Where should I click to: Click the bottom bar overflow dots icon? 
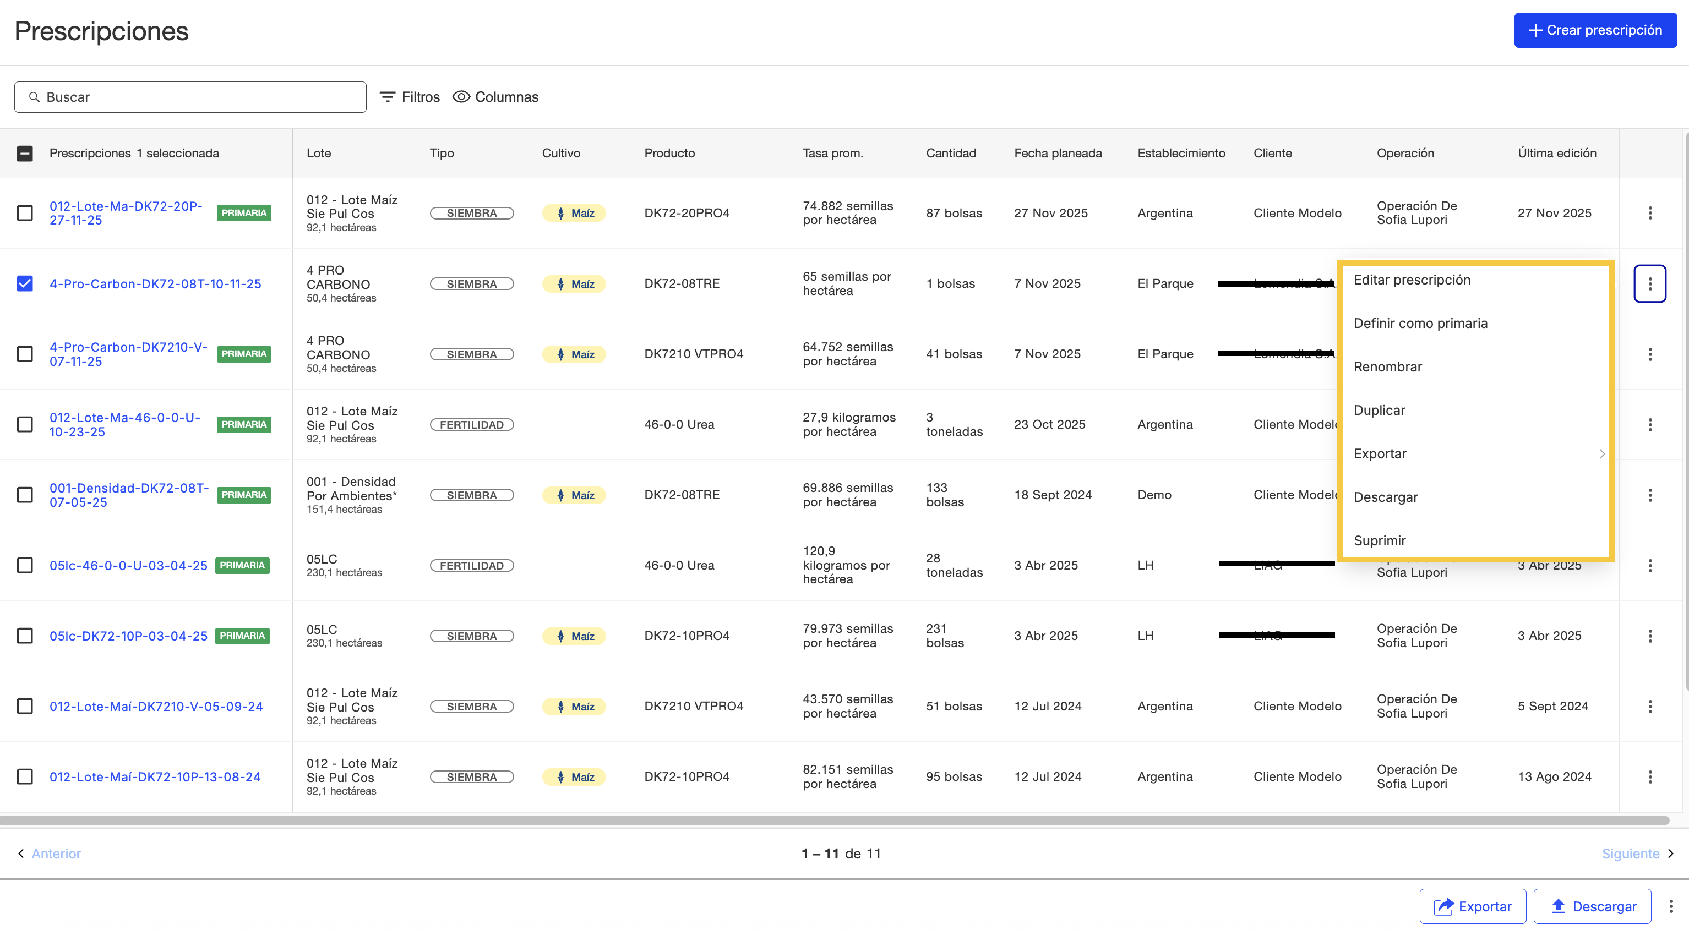1671,906
